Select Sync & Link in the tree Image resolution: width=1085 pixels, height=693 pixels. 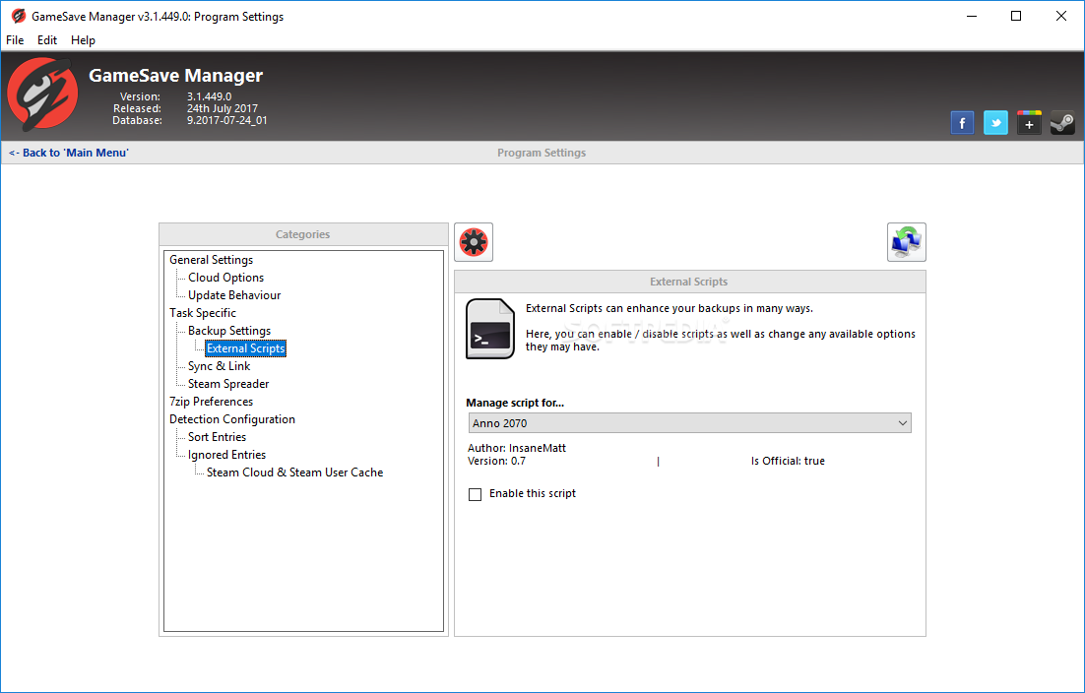(x=219, y=366)
